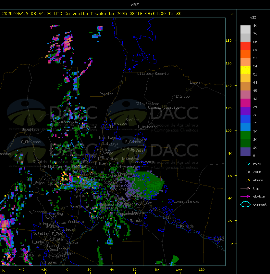Click the Clla.del_Rosario map label

click(153, 74)
